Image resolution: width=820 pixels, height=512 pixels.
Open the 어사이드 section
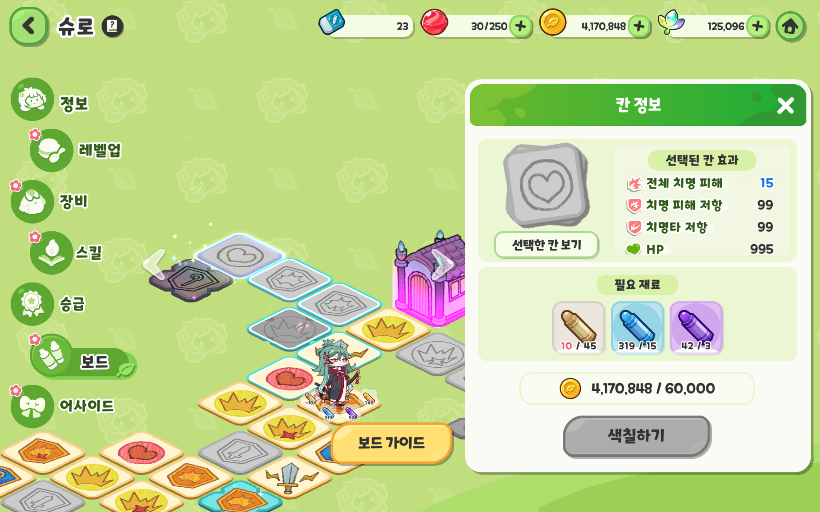63,406
